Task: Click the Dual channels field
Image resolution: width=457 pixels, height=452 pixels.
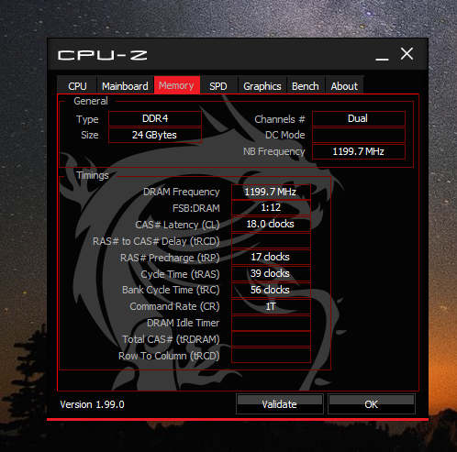Action: (x=359, y=118)
